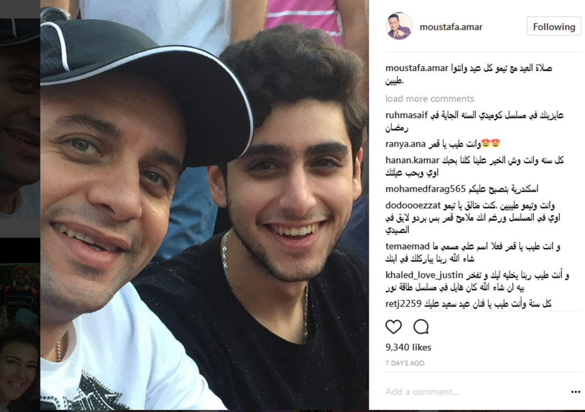Visit hanan.kamar profile from comments
Screen dimensions: 585x412
point(413,160)
